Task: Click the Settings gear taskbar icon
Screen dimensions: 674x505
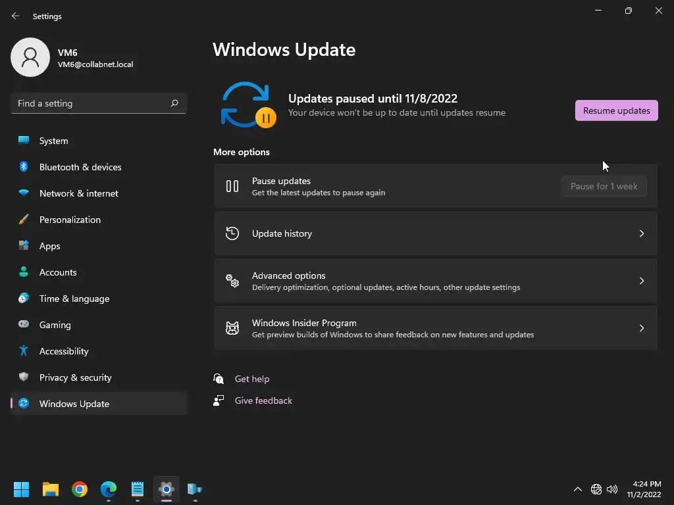Action: (166, 489)
